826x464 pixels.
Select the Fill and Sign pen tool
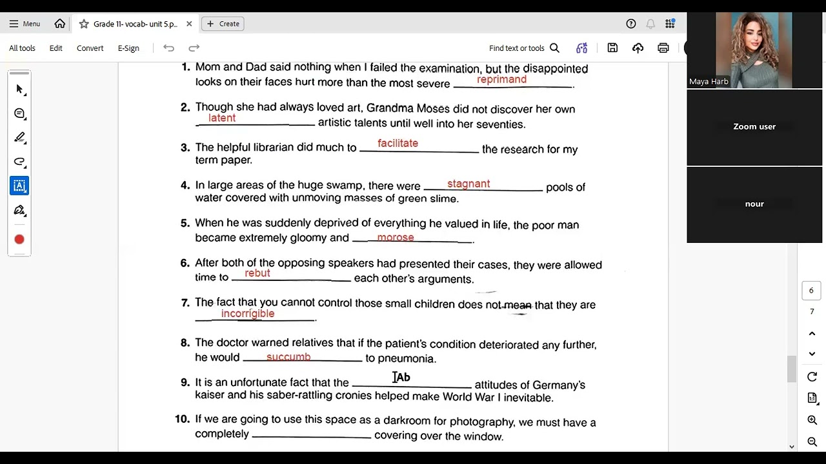(19, 210)
